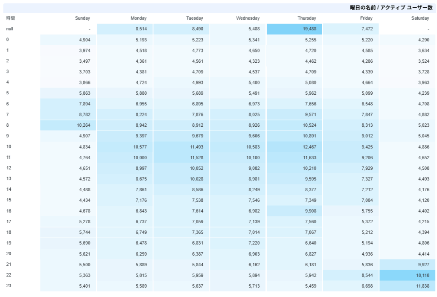Click Wednesday value 10,100
This screenshot has width=437, height=297.
[x=253, y=157]
